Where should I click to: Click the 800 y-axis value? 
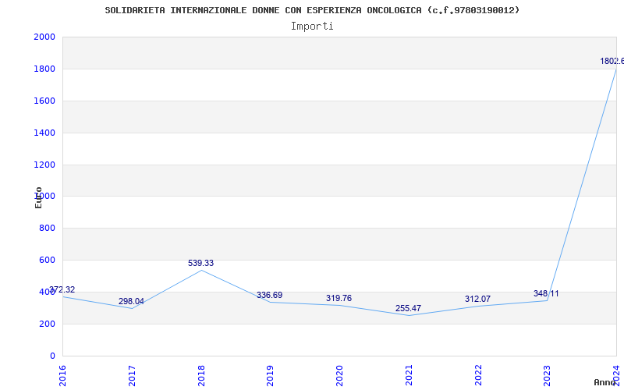click(47, 229)
